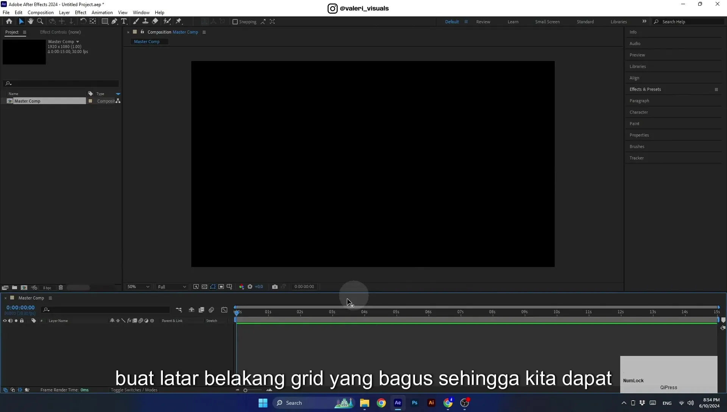The height and width of the screenshot is (412, 727).
Task: Toggle mask and shape path visibility
Action: click(213, 287)
